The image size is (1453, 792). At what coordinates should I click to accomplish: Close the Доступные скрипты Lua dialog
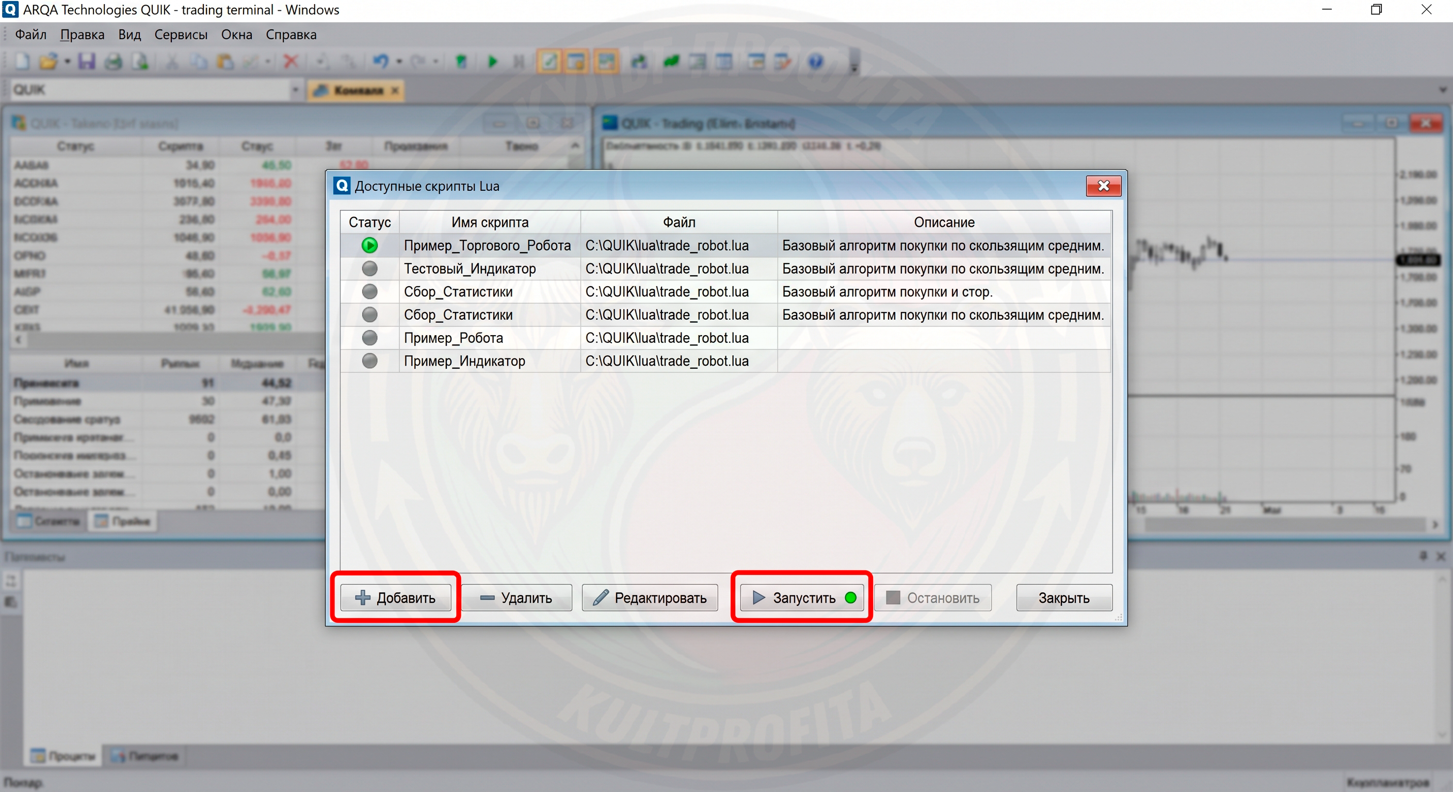1103,186
